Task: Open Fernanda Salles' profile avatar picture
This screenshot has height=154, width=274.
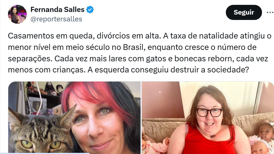Action: 17,14
